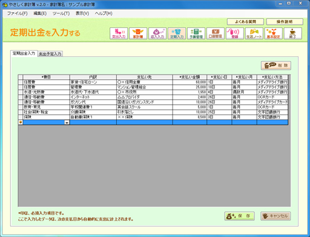The height and width of the screenshot is (237, 310).
Task: Click the 削除 delete button
Action: pyautogui.click(x=276, y=65)
